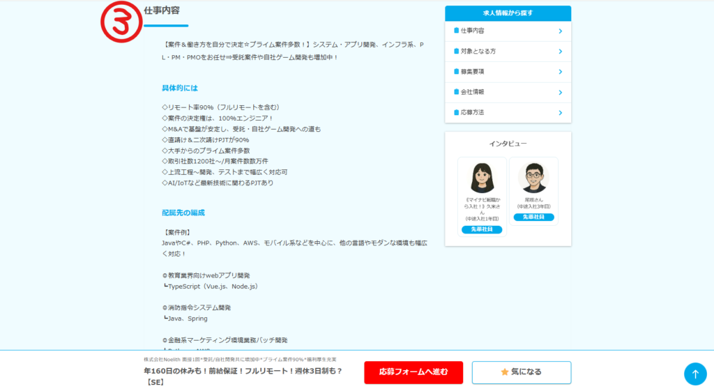The width and height of the screenshot is (714, 391).
Task: Open the female employee interview avatar
Action: [482, 178]
